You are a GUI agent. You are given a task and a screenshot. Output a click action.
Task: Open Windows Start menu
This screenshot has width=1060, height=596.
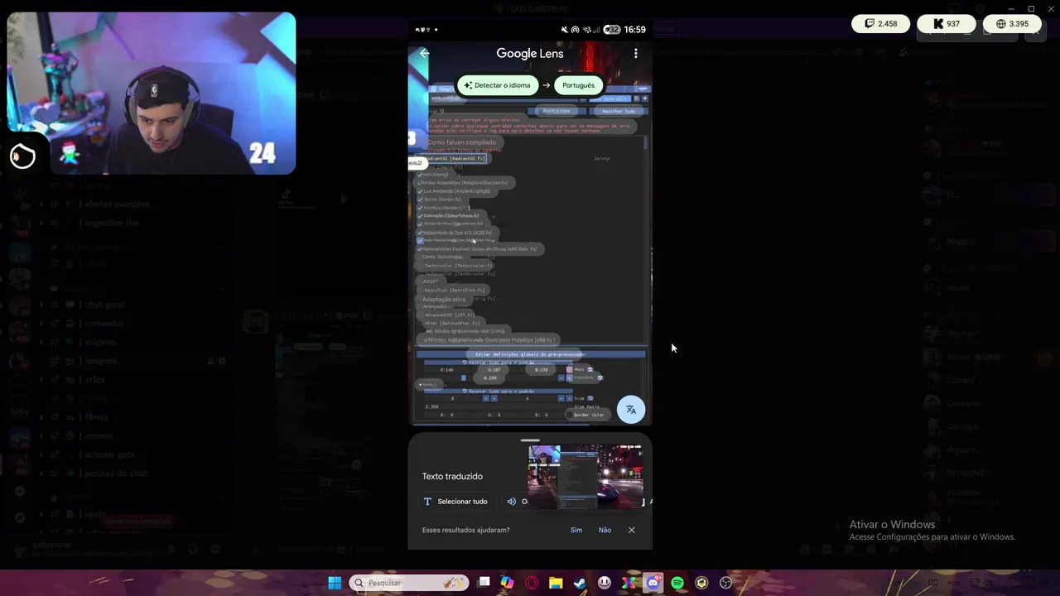point(335,583)
